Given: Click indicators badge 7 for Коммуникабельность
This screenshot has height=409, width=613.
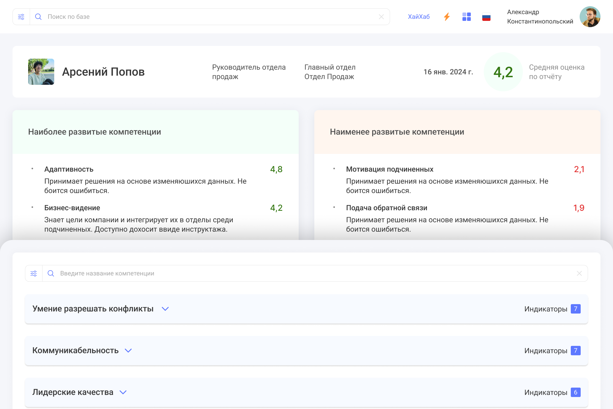Looking at the screenshot, I should (x=575, y=351).
